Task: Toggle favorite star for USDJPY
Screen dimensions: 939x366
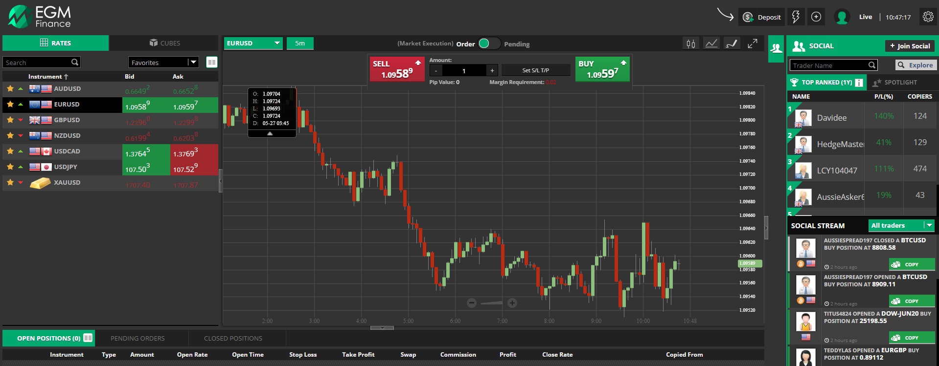Action: [x=10, y=167]
